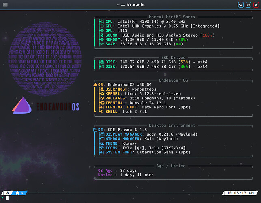Click the icon beside MEMORY row
This screenshot has width=261, height=203.
coord(102,39)
